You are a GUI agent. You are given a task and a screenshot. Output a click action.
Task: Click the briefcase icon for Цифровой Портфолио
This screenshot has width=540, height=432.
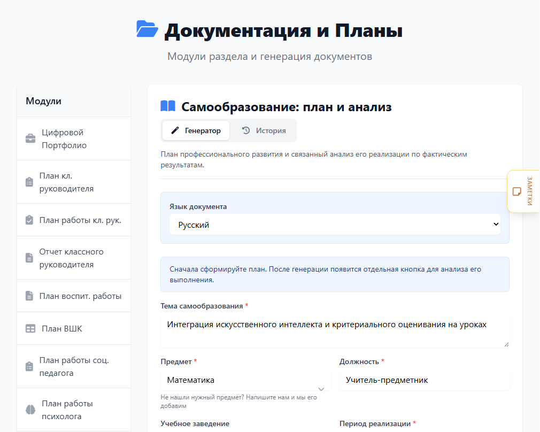point(30,138)
